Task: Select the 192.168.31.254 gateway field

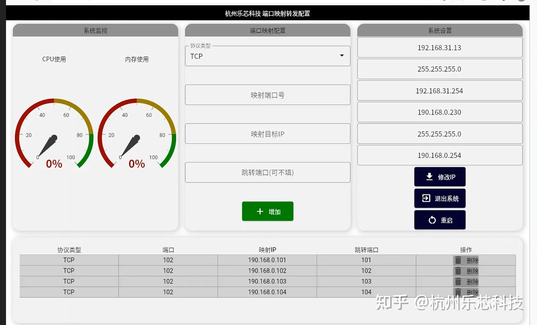Action: (x=440, y=91)
